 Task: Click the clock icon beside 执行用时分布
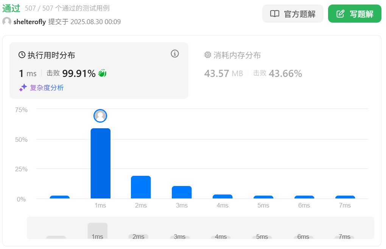(x=22, y=55)
